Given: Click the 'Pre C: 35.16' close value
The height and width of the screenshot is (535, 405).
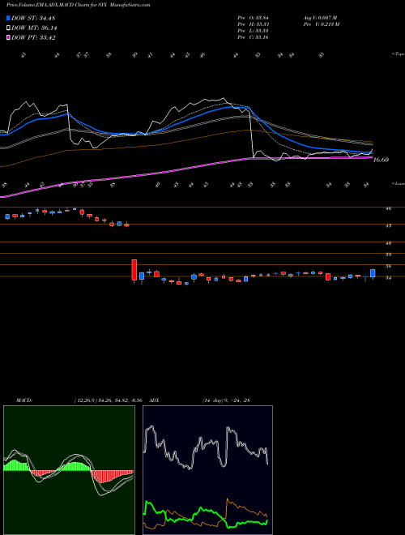Looking at the screenshot, I should pyautogui.click(x=254, y=37).
